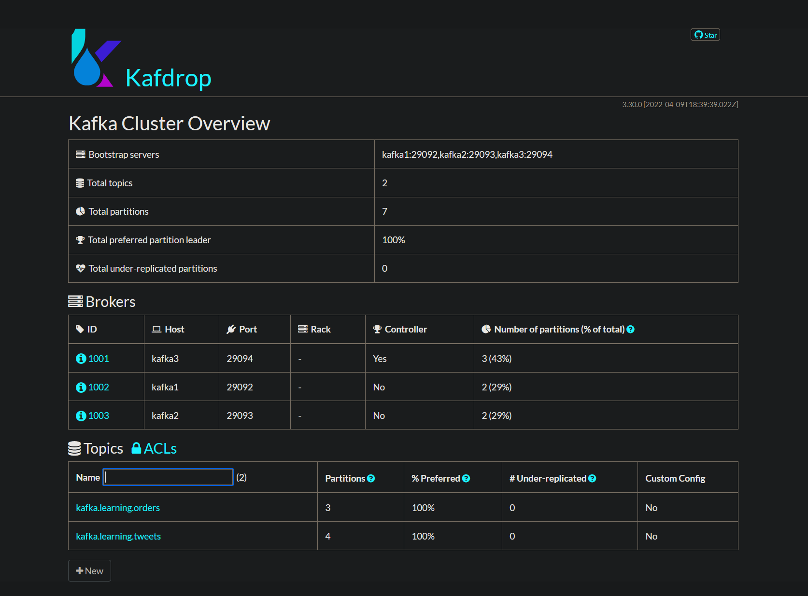808x596 pixels.
Task: Click info icon beside broker 1002
Action: (81, 387)
